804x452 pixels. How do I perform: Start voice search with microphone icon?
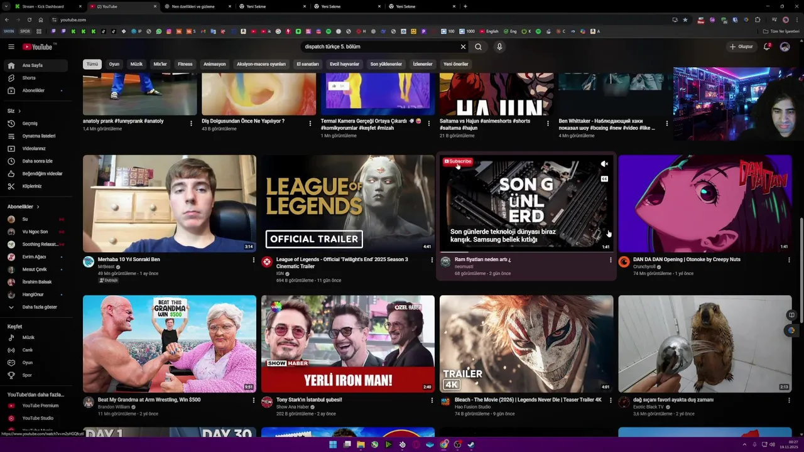pyautogui.click(x=499, y=46)
